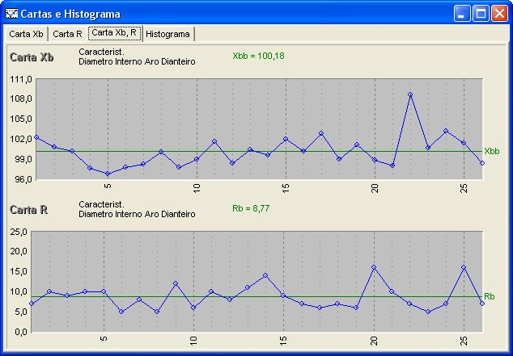Click the 25,0 axis label on R chart
This screenshot has height=356, width=513.
click(x=19, y=232)
